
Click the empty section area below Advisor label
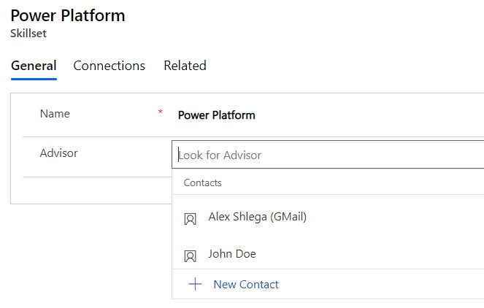(91, 190)
